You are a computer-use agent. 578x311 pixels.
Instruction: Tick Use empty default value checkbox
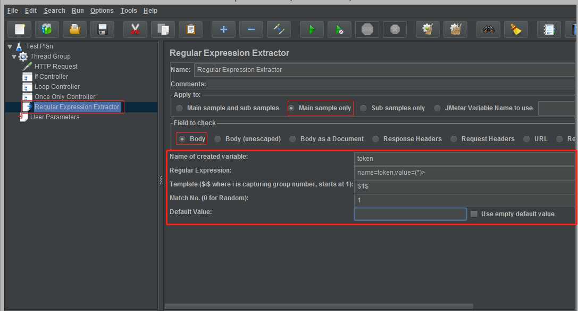pos(474,214)
